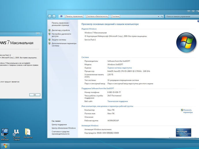Click shield icon beside 'Дополнительные параметры системы'
199x149 pixels.
click(50, 43)
